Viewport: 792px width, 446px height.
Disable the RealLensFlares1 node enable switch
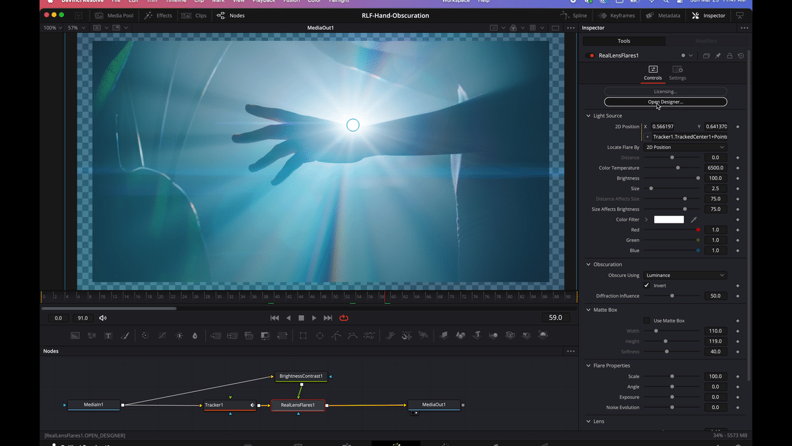[x=591, y=56]
